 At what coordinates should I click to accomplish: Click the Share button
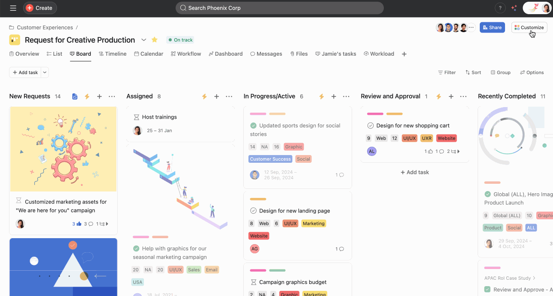pyautogui.click(x=492, y=27)
